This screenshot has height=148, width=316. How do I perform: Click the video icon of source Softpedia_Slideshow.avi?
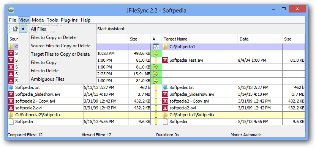pyautogui.click(x=11, y=94)
